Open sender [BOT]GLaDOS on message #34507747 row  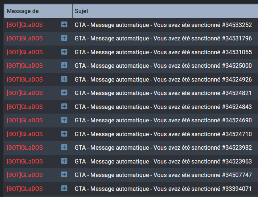[25, 175]
